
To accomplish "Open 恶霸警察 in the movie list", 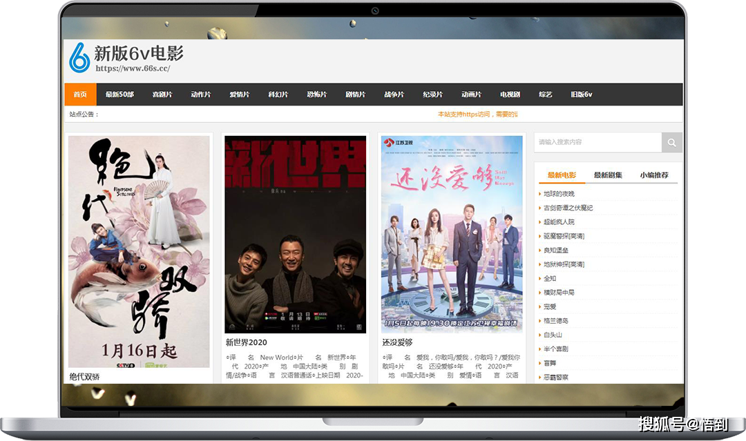I will [x=555, y=378].
